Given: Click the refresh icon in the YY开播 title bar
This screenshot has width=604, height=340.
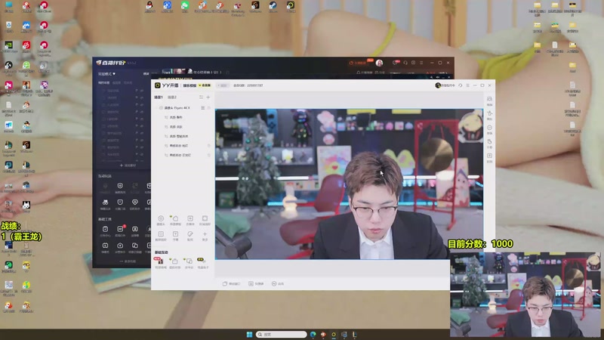Looking at the screenshot, I should click(x=461, y=85).
